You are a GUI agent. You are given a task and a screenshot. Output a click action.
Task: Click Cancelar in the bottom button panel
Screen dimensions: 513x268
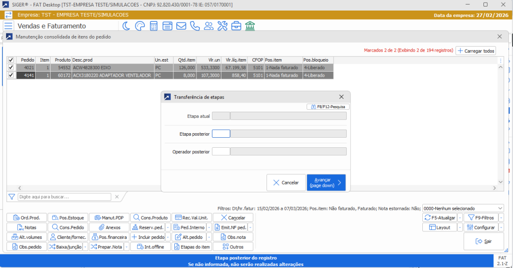(x=233, y=217)
